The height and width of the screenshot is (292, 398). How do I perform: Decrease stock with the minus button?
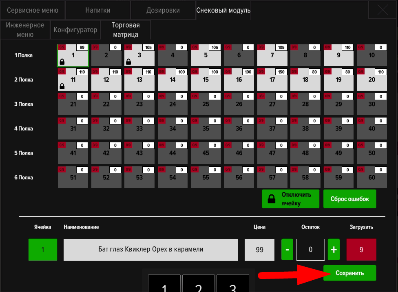287,250
